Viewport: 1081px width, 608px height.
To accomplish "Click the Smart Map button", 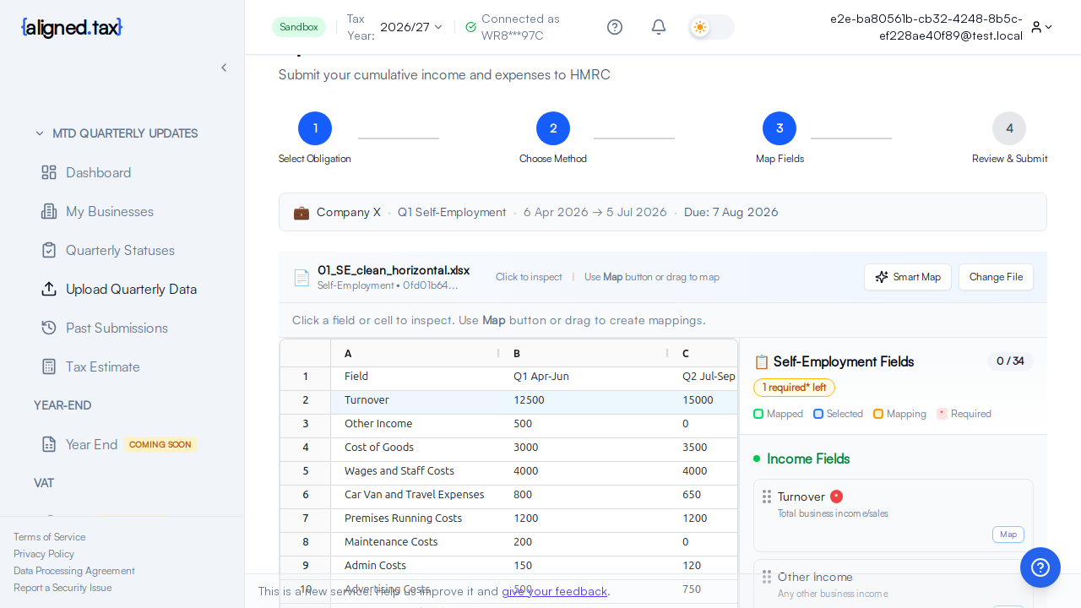I will coord(907,277).
